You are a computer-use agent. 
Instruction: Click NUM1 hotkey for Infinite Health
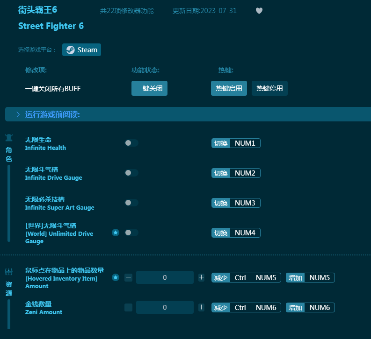point(236,143)
